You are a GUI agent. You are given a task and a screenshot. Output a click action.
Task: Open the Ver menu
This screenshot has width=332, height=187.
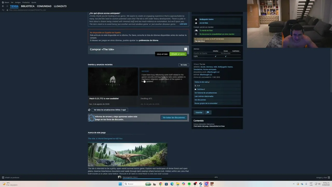12,2
